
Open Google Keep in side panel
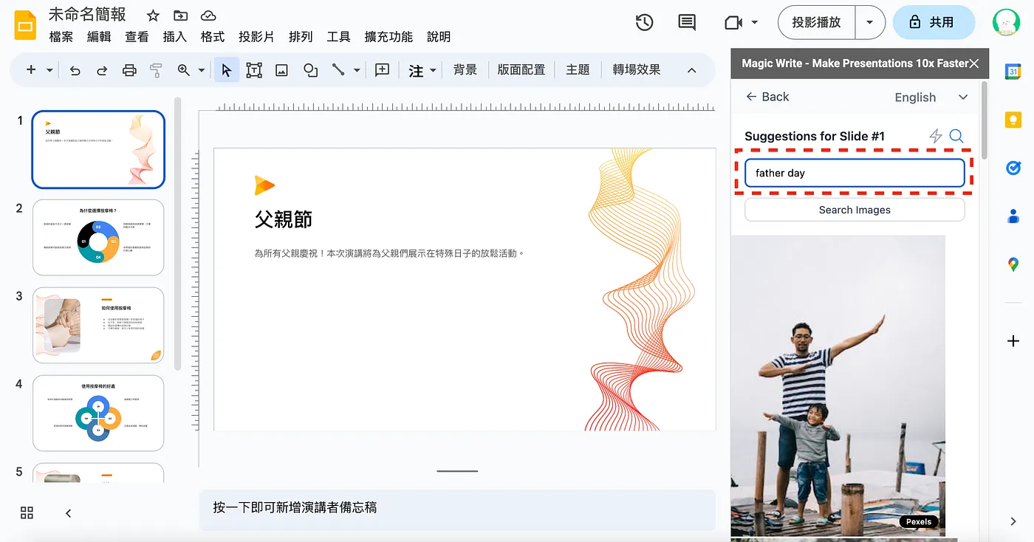coord(1013,120)
